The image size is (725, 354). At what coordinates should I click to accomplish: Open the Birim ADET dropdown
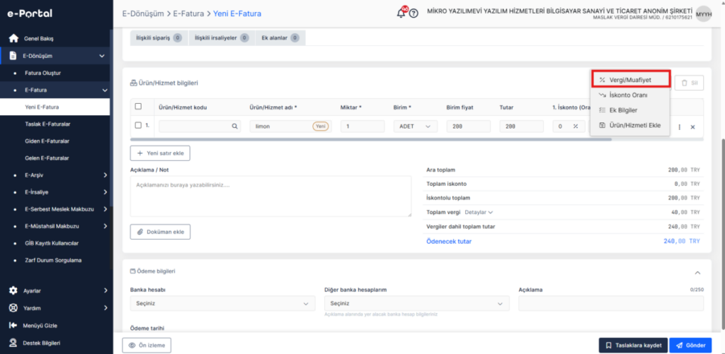click(x=415, y=126)
